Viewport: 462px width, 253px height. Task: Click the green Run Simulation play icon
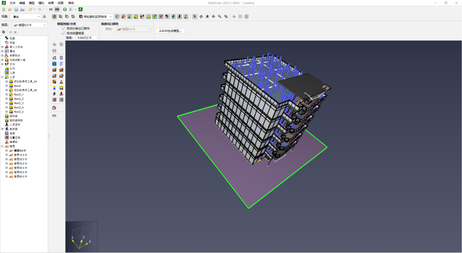tap(65, 9)
